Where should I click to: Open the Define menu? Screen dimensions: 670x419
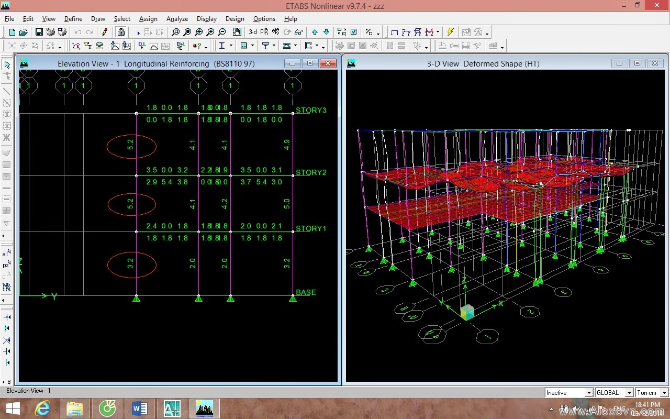[x=73, y=19]
